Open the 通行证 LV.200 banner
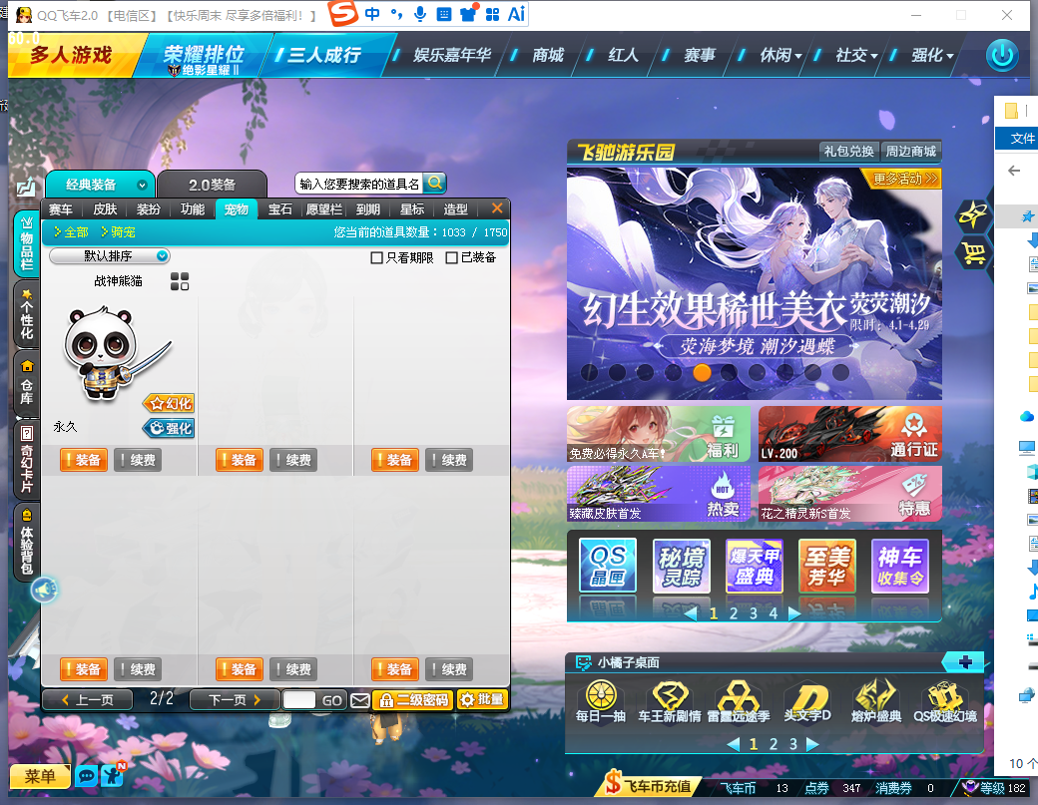Image resolution: width=1038 pixels, height=805 pixels. point(850,434)
